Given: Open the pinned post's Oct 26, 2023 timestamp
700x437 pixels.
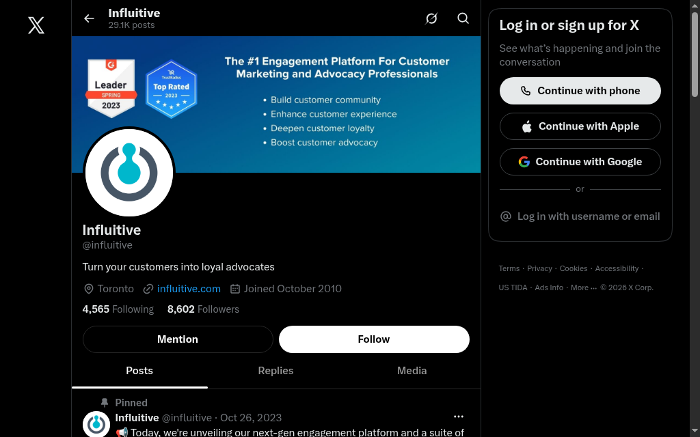Looking at the screenshot, I should pos(251,418).
